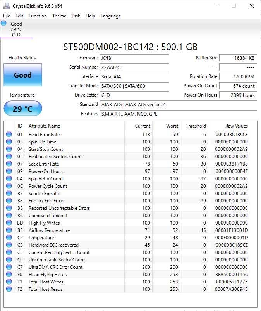Click the status orb for Reallocated Sectors Count
The width and height of the screenshot is (261, 311).
point(9,156)
